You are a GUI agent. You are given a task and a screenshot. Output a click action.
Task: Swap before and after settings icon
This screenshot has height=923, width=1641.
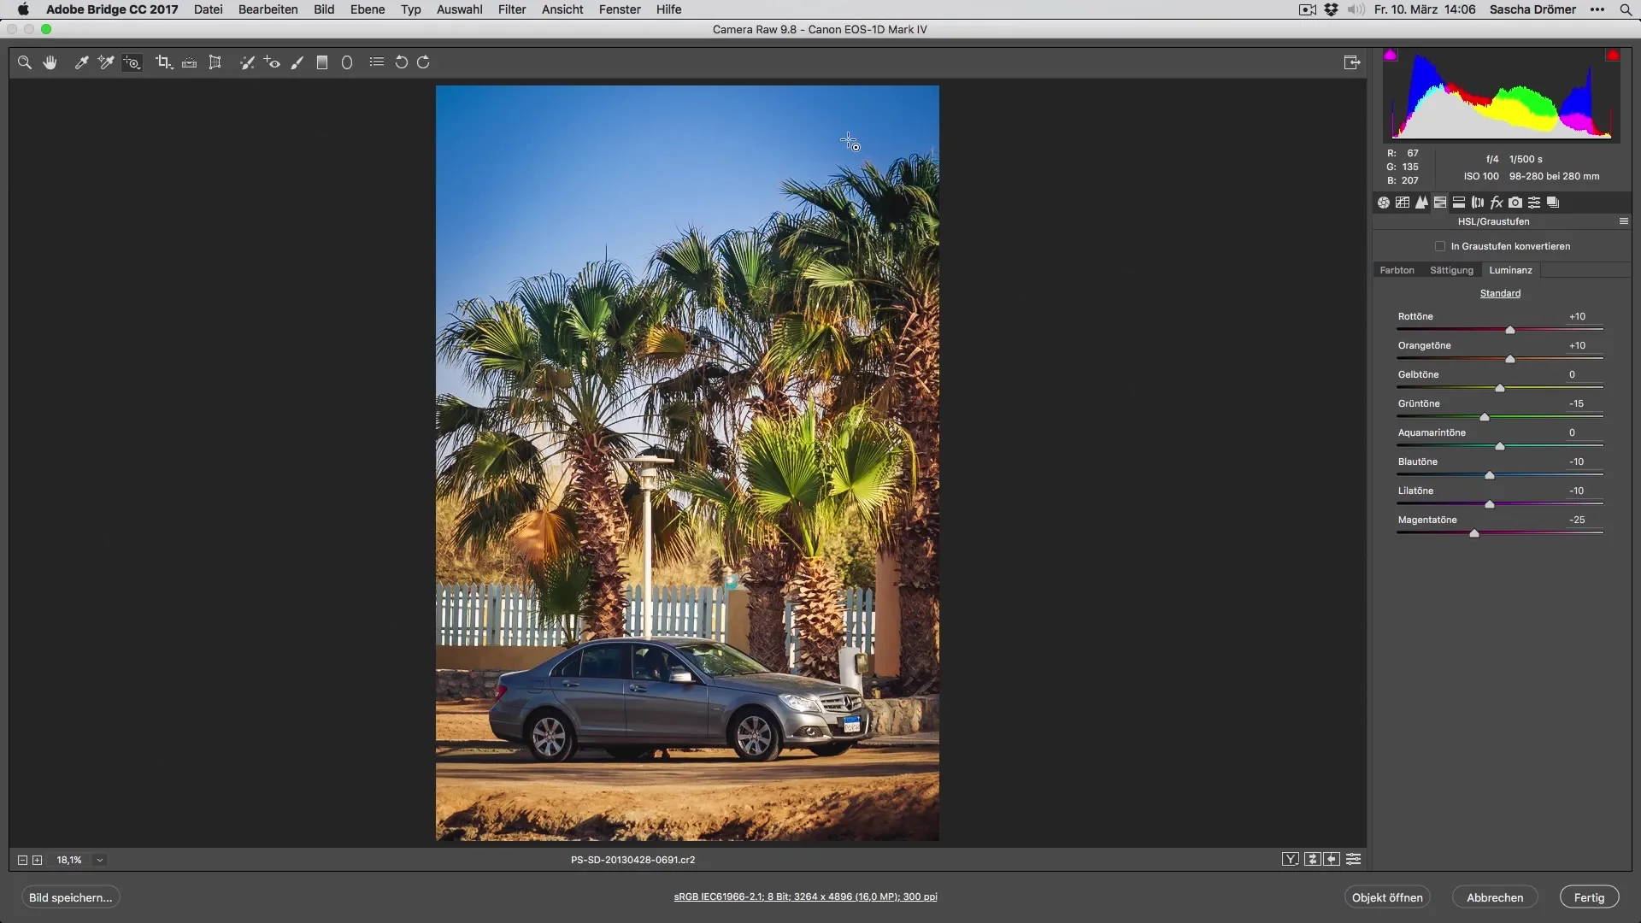pos(1313,859)
